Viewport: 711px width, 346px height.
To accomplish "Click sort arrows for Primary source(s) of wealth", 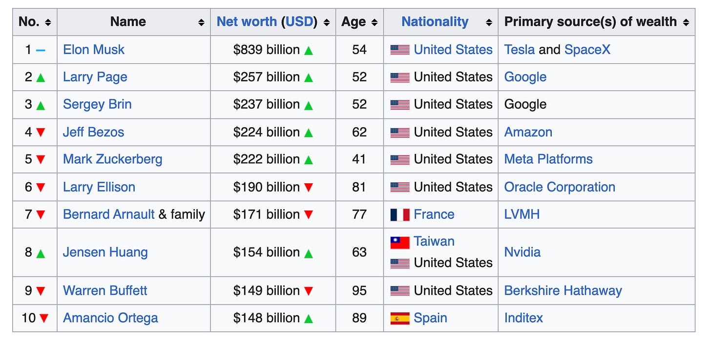I will coord(686,22).
